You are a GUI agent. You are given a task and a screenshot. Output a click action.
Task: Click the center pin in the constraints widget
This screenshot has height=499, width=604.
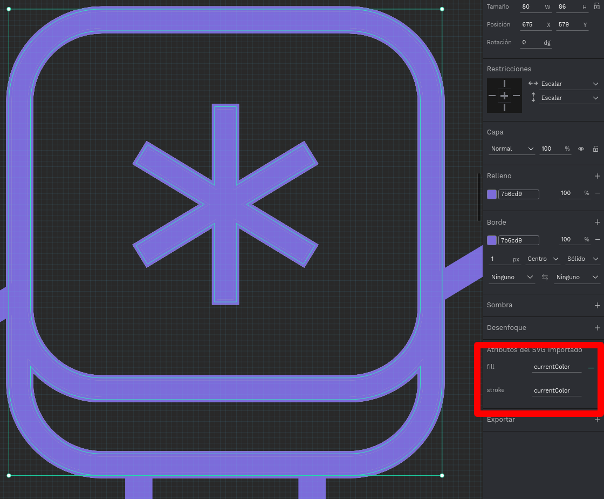tap(504, 96)
